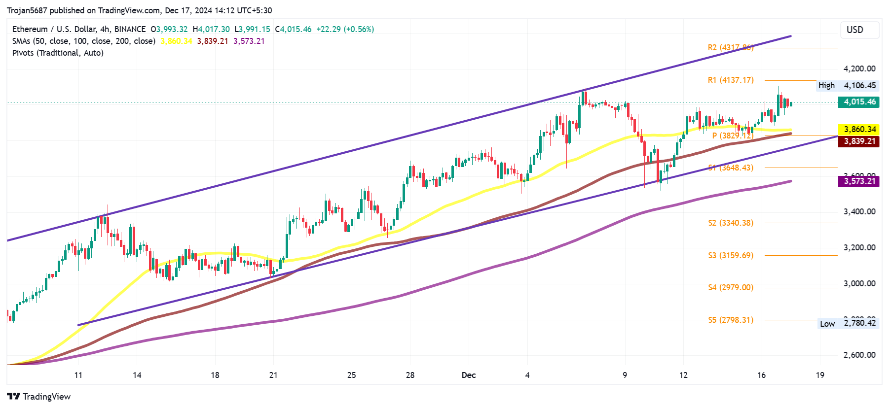Click the 3,000.00 price axis level
The width and height of the screenshot is (889, 408).
pyautogui.click(x=859, y=283)
